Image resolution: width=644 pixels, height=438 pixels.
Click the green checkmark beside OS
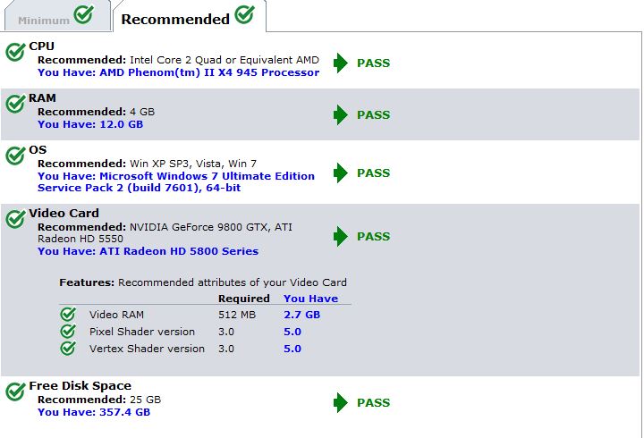15,156
